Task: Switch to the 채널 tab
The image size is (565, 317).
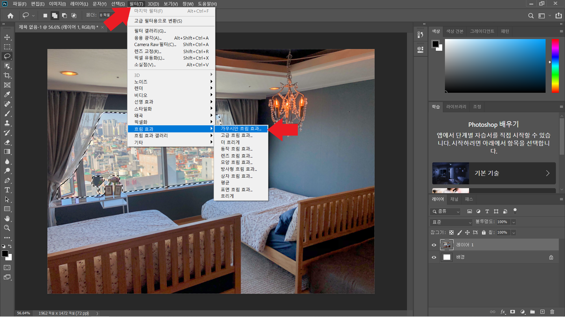Action: click(454, 199)
